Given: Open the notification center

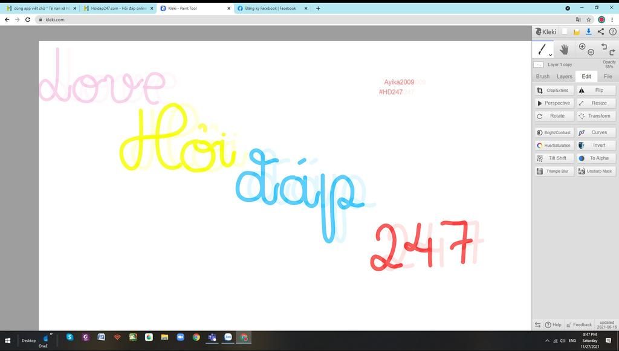Looking at the screenshot, I should (x=608, y=341).
